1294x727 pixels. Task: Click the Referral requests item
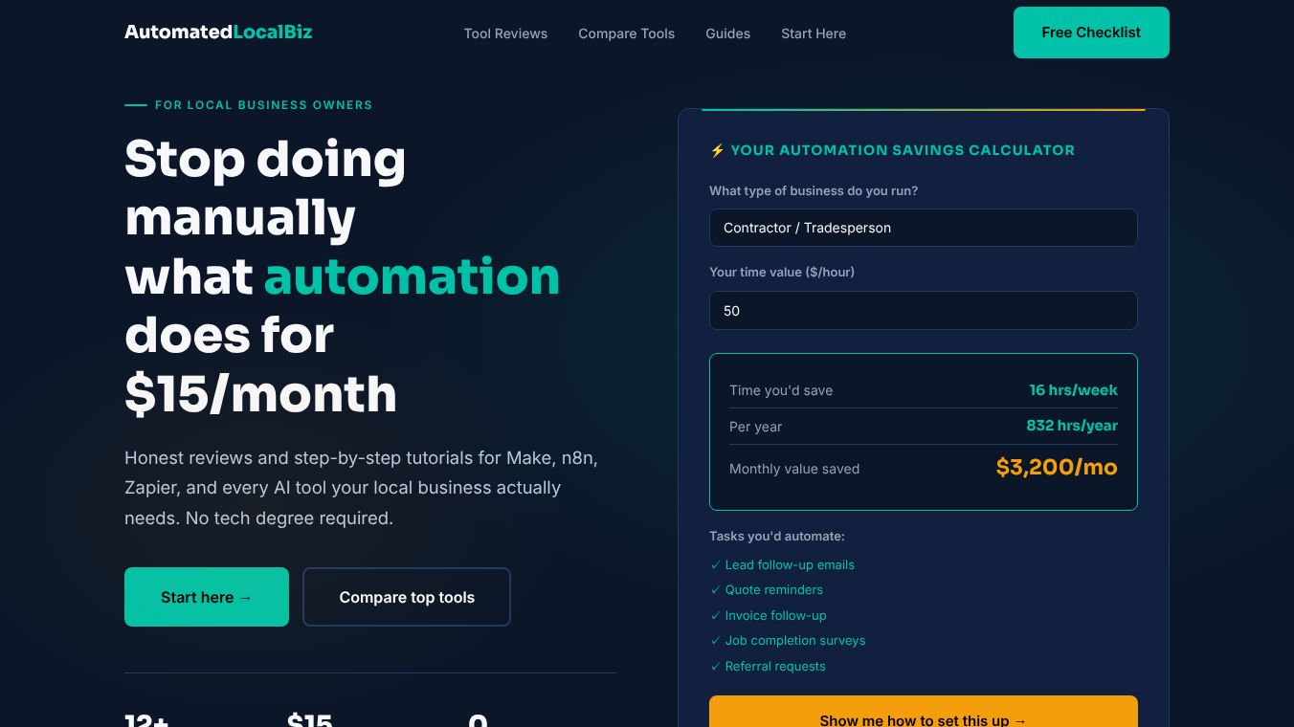[x=775, y=666]
